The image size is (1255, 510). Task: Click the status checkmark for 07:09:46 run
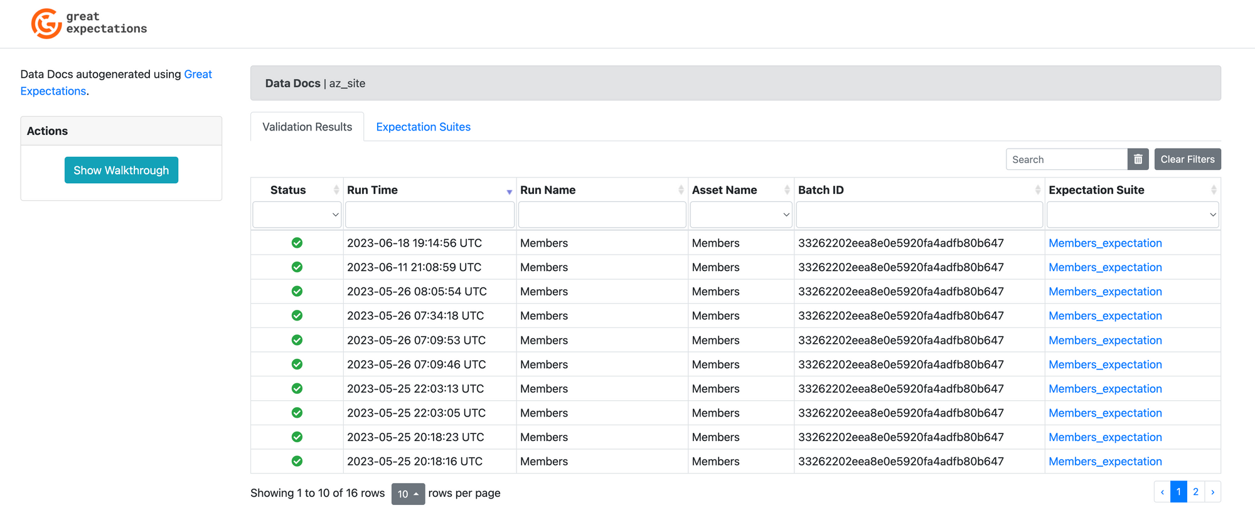pyautogui.click(x=297, y=364)
